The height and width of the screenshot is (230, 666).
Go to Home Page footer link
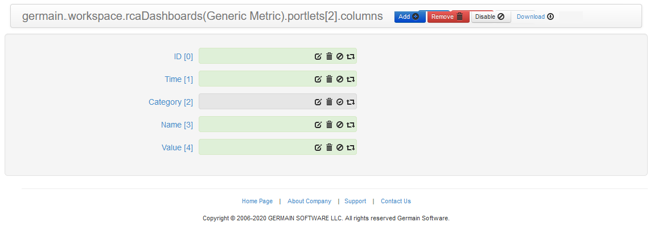(x=257, y=201)
